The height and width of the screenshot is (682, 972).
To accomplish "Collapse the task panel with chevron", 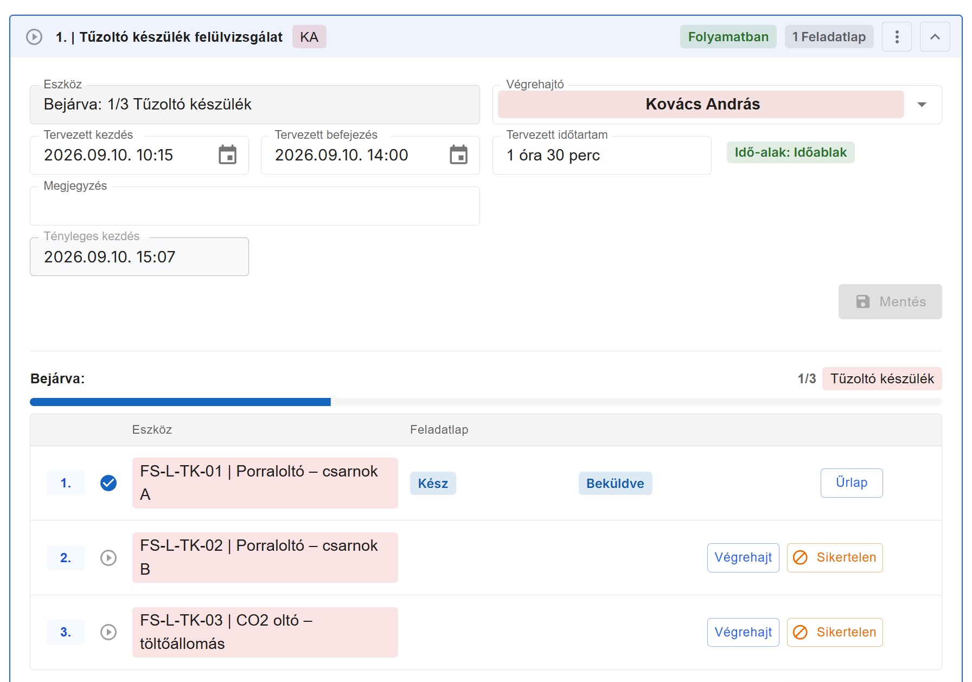I will click(935, 37).
